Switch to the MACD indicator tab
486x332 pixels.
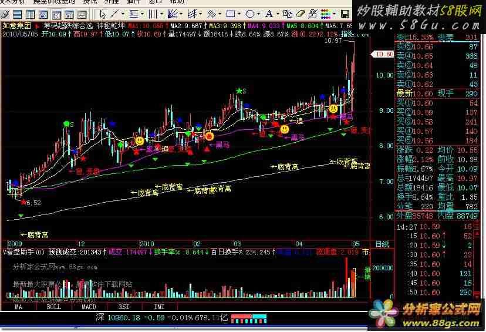tap(89, 307)
